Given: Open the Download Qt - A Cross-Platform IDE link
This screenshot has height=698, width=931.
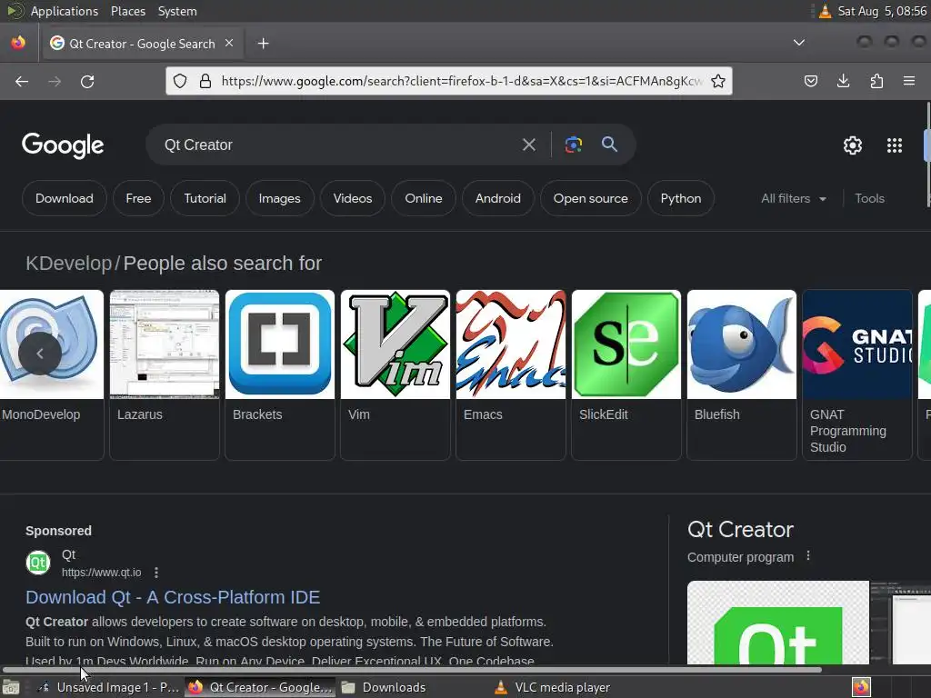Looking at the screenshot, I should click(173, 597).
